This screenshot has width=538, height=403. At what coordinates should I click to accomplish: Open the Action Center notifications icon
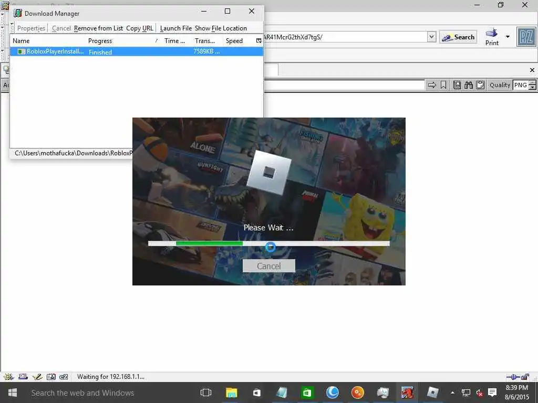492,393
